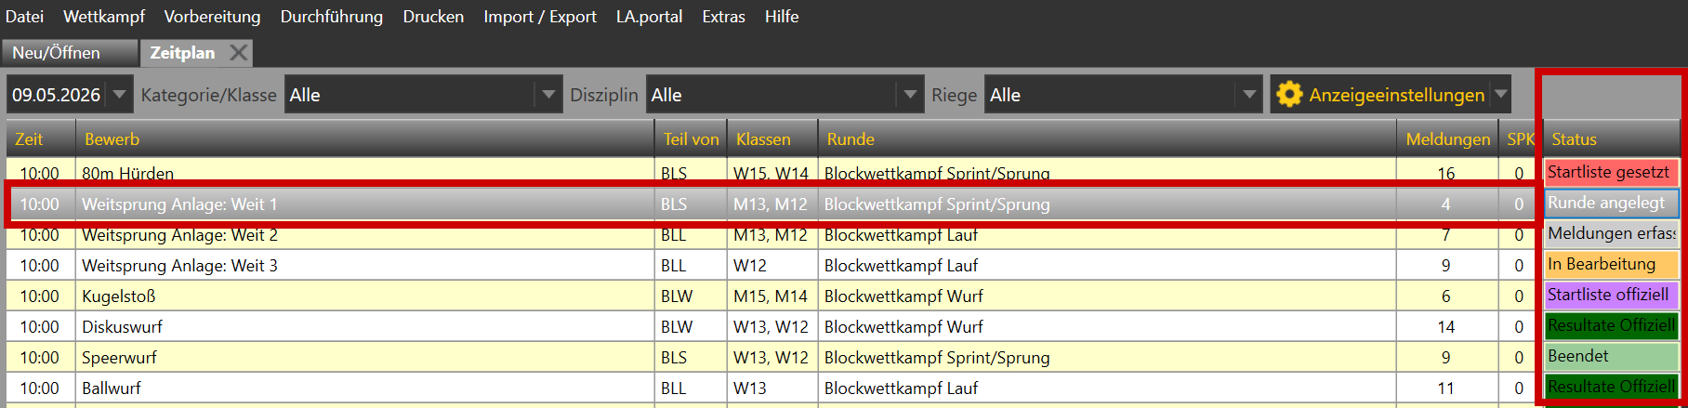Click the orange In Bearbeitung status
1688x408 pixels.
click(1612, 264)
